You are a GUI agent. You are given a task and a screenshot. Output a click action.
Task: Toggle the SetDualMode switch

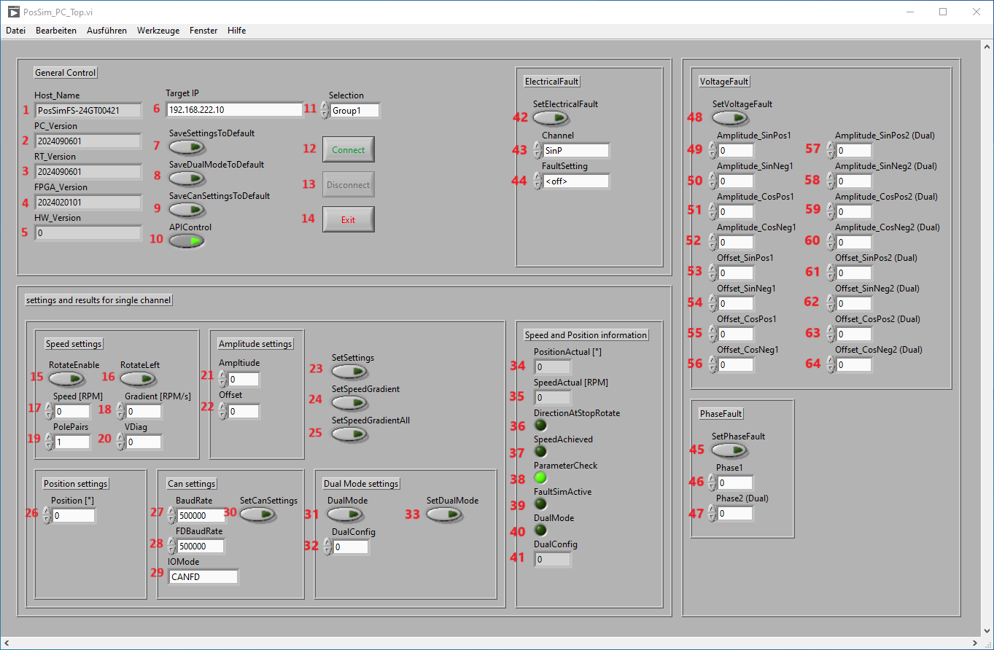pos(444,514)
